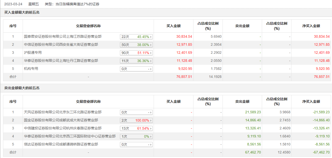332x158 pixels.
Task: Click the 买入金额最大的前五名 section header
Action: click(22, 12)
